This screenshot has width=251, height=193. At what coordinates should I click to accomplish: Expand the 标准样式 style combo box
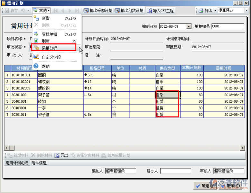[246, 10]
